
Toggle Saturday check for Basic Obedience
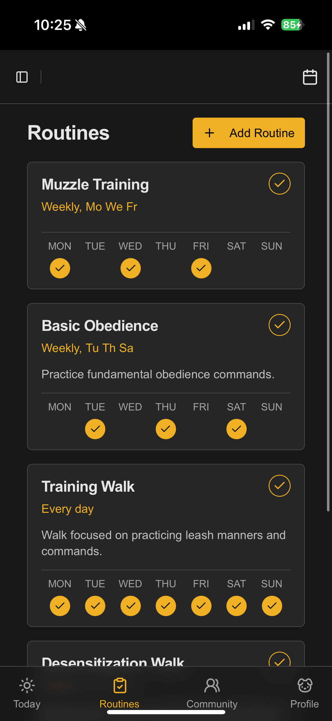coord(237,429)
